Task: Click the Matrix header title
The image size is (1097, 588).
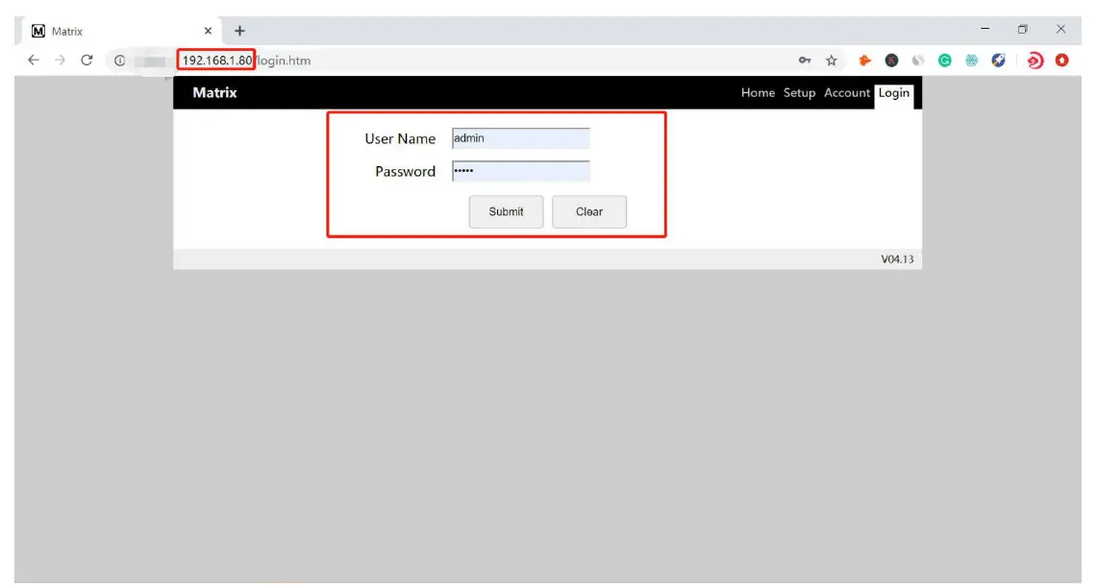Action: (214, 92)
